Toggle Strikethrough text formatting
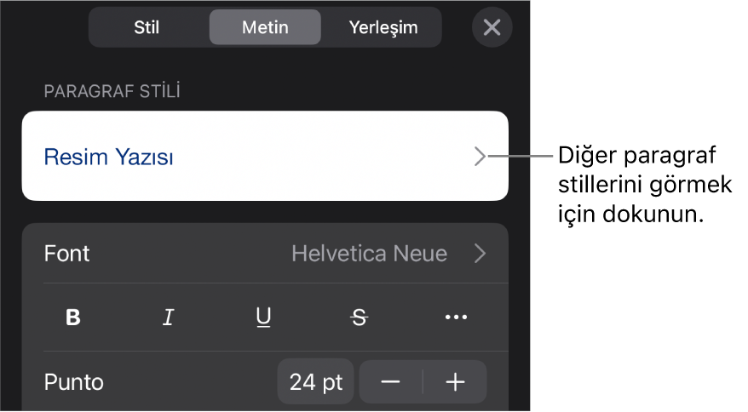Viewport: 748px width, 412px height. pyautogui.click(x=360, y=318)
